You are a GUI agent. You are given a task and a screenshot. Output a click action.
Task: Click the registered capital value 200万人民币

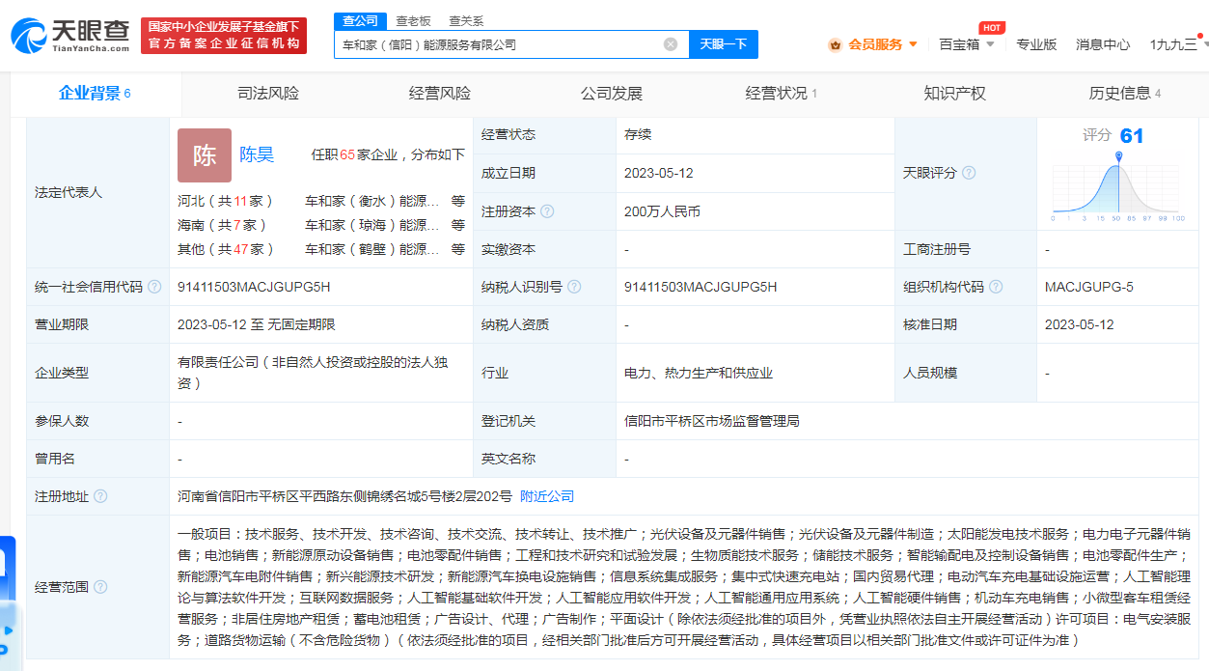663,211
